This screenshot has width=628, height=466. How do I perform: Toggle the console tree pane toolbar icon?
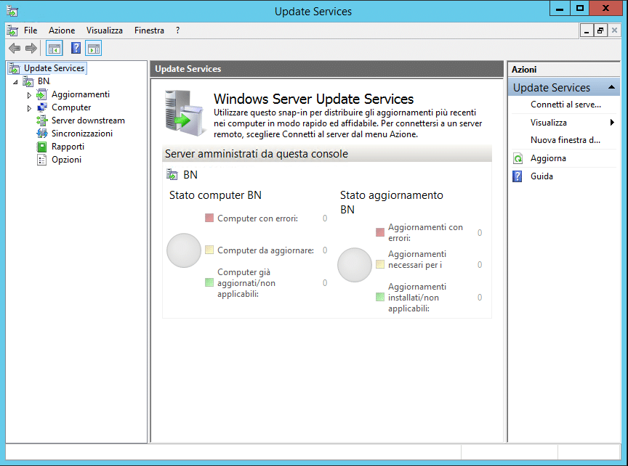tap(54, 49)
